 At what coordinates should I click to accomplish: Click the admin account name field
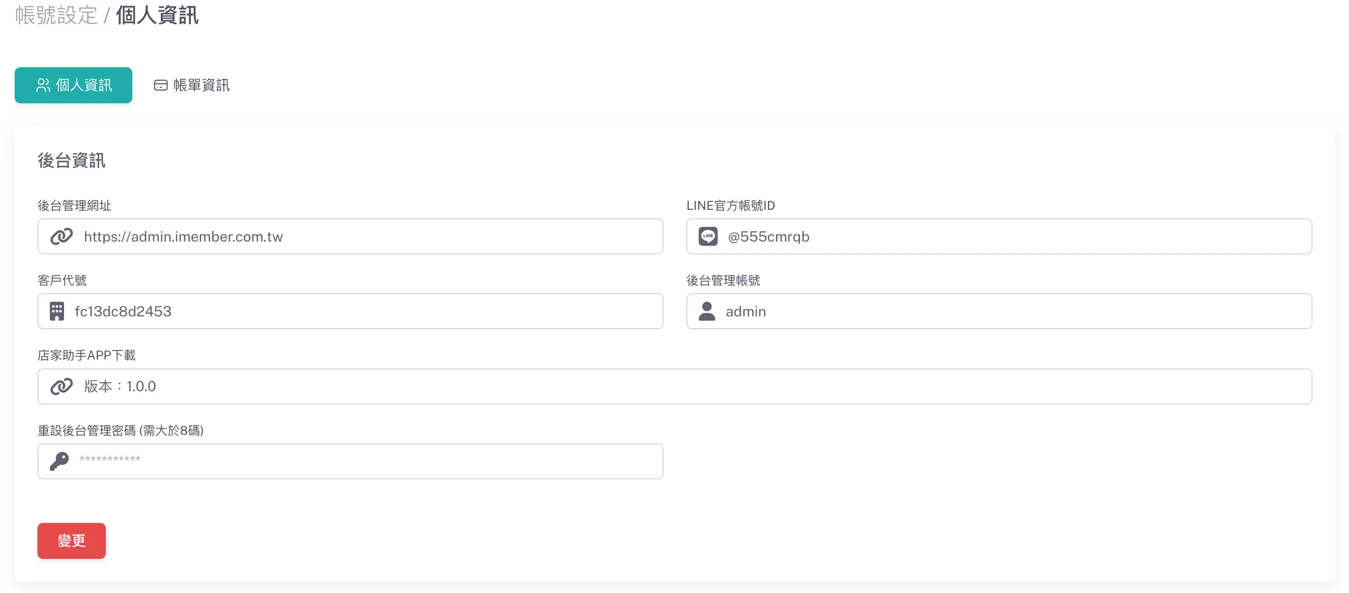(1016, 311)
